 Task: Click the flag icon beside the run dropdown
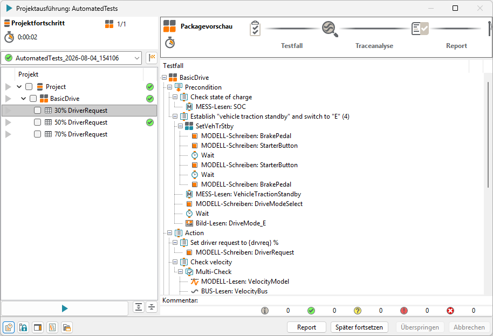[x=152, y=58]
